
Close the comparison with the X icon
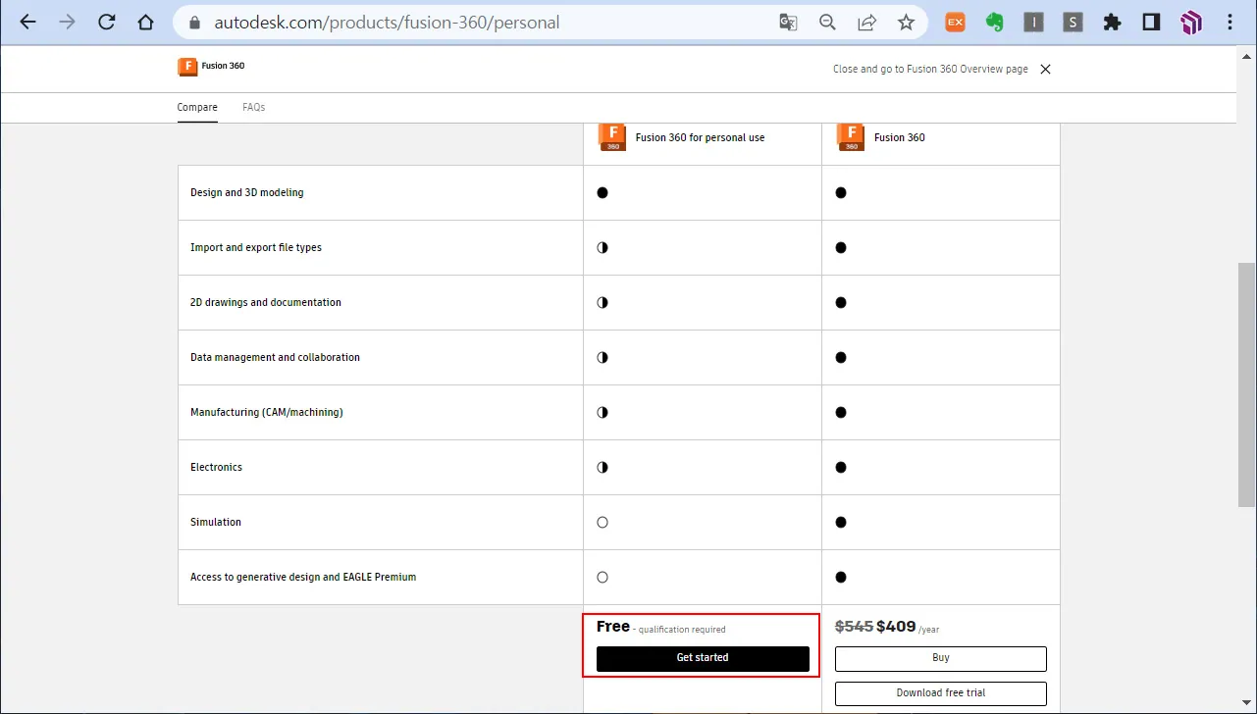pos(1045,69)
